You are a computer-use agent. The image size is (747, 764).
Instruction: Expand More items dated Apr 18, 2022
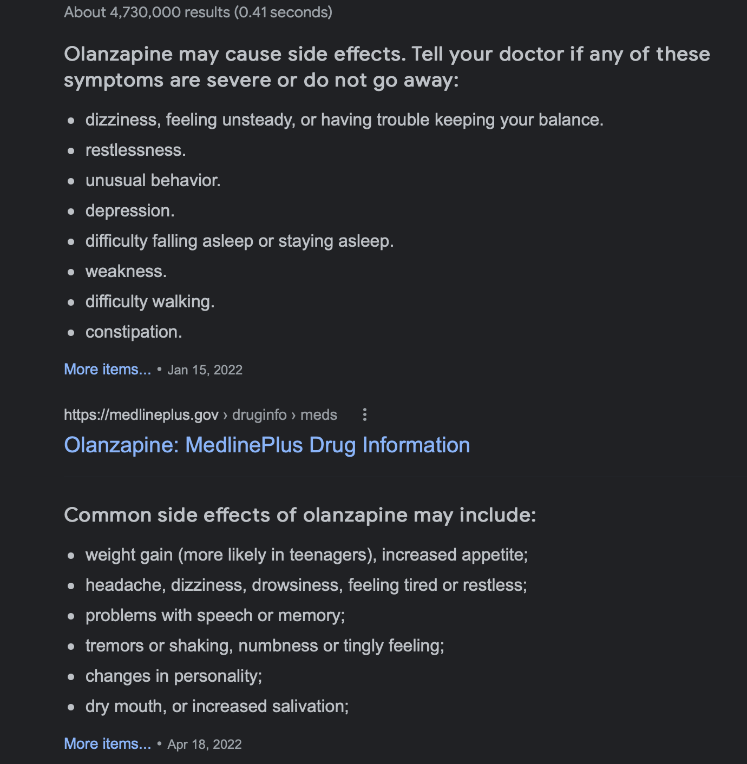(x=107, y=743)
